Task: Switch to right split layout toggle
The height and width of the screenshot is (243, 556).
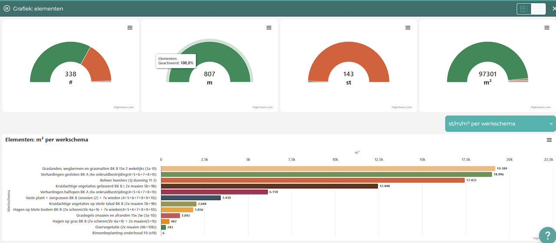Action: [x=538, y=9]
